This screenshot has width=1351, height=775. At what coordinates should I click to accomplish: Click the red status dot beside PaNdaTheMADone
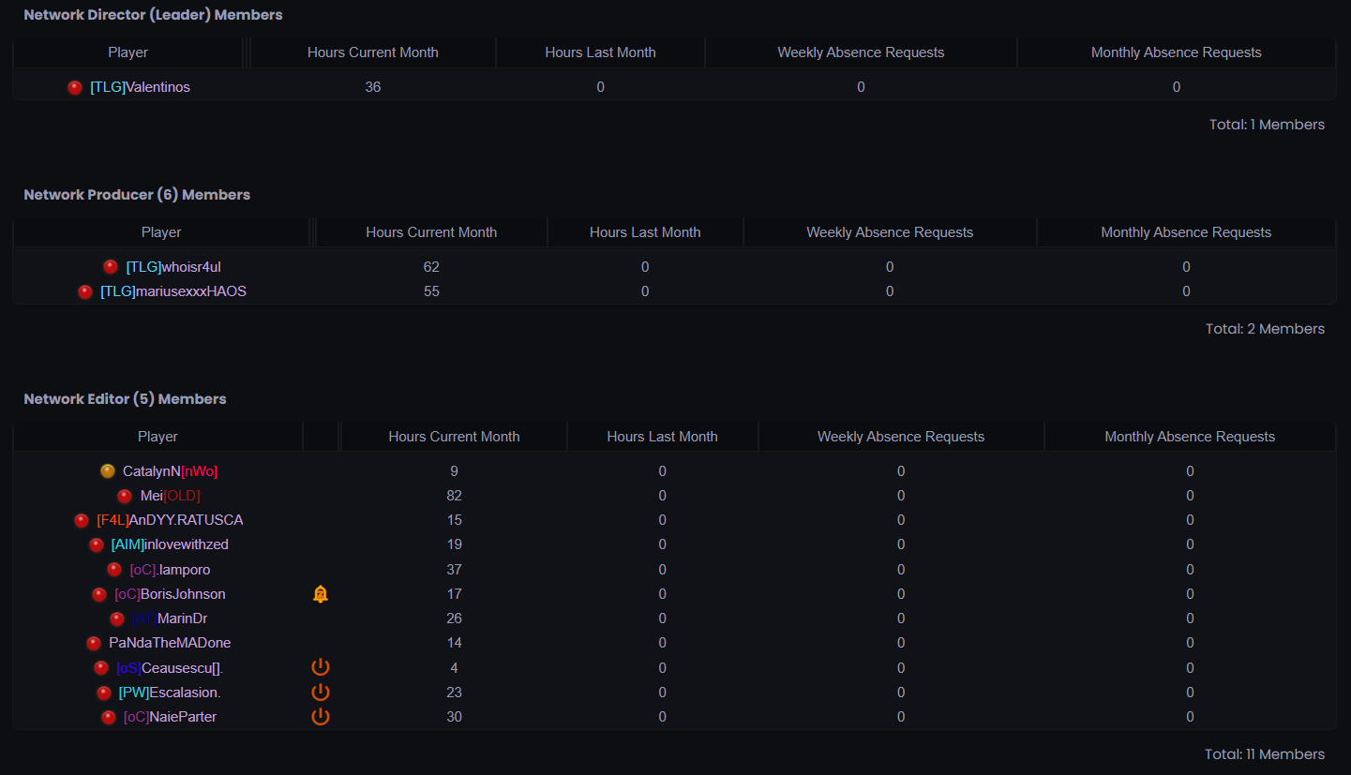pos(94,643)
